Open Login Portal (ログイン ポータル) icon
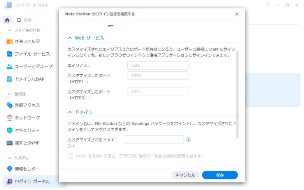Image resolution: width=304 pixels, height=190 pixels. 9,182
